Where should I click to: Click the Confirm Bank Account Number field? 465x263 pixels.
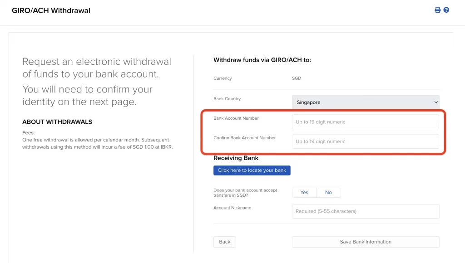coord(366,141)
